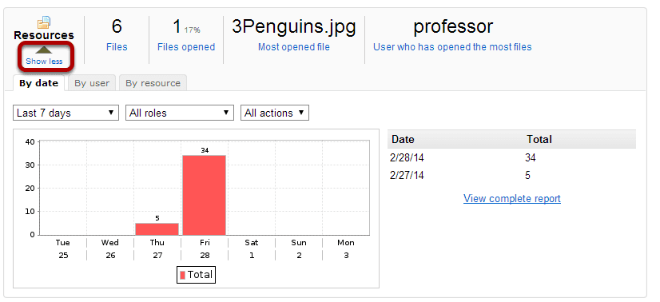Click the Files link
Viewport: 660px width, 302px height.
117,46
